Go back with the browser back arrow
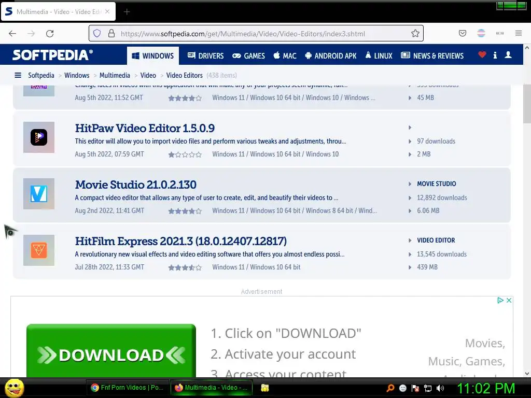The height and width of the screenshot is (398, 531). [x=12, y=34]
